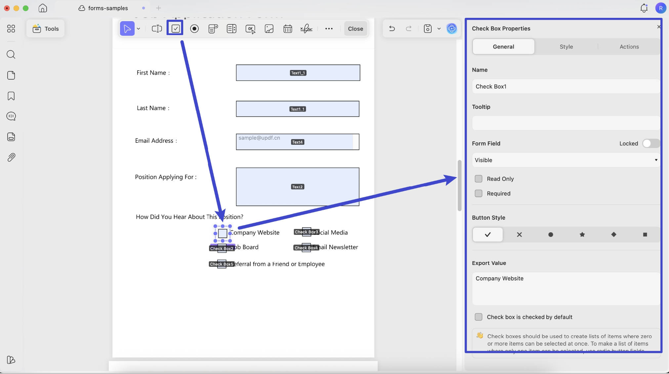Tick the Required checkbox
The height and width of the screenshot is (374, 669).
[479, 194]
